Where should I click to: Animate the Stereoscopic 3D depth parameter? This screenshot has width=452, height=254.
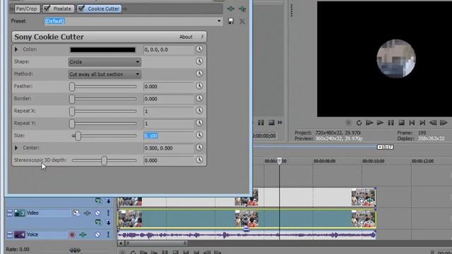(199, 160)
